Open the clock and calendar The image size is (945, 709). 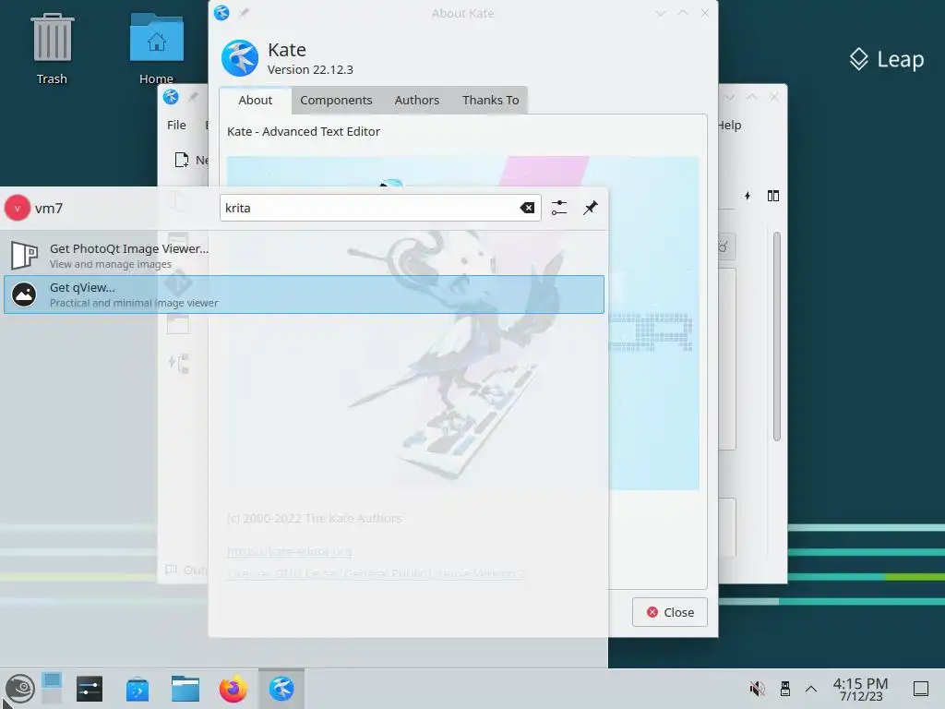coord(861,689)
